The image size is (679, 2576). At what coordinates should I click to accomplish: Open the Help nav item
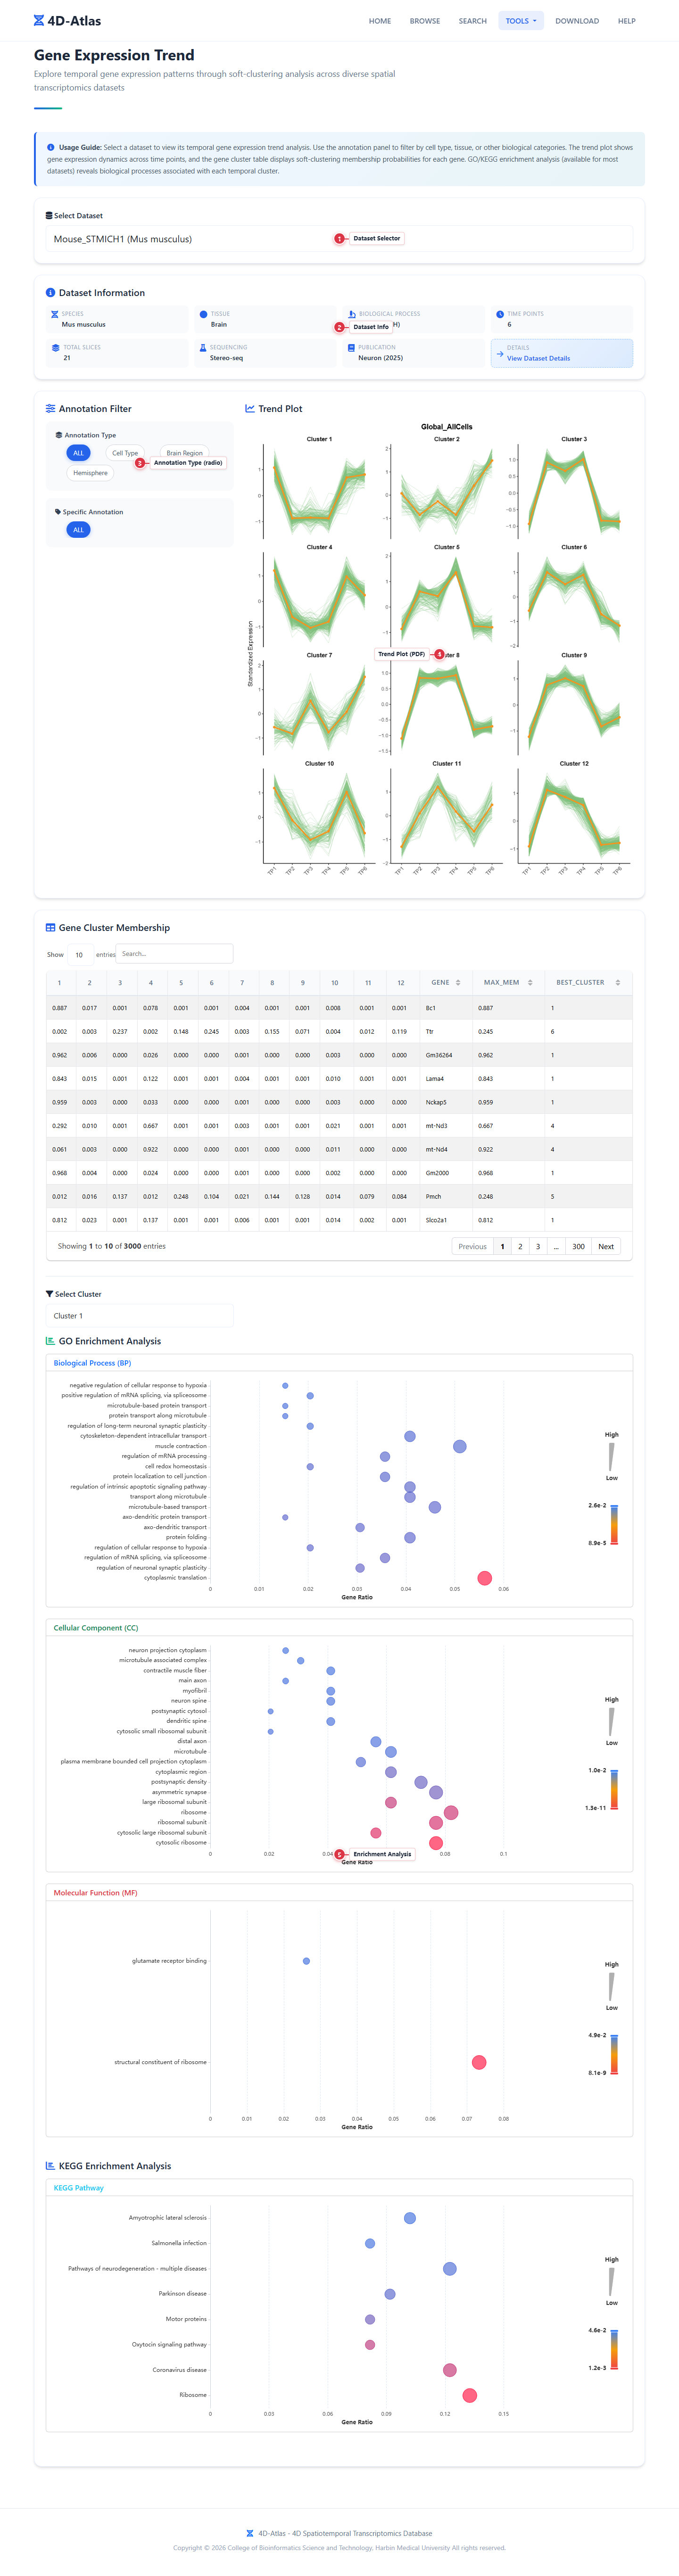tap(627, 21)
